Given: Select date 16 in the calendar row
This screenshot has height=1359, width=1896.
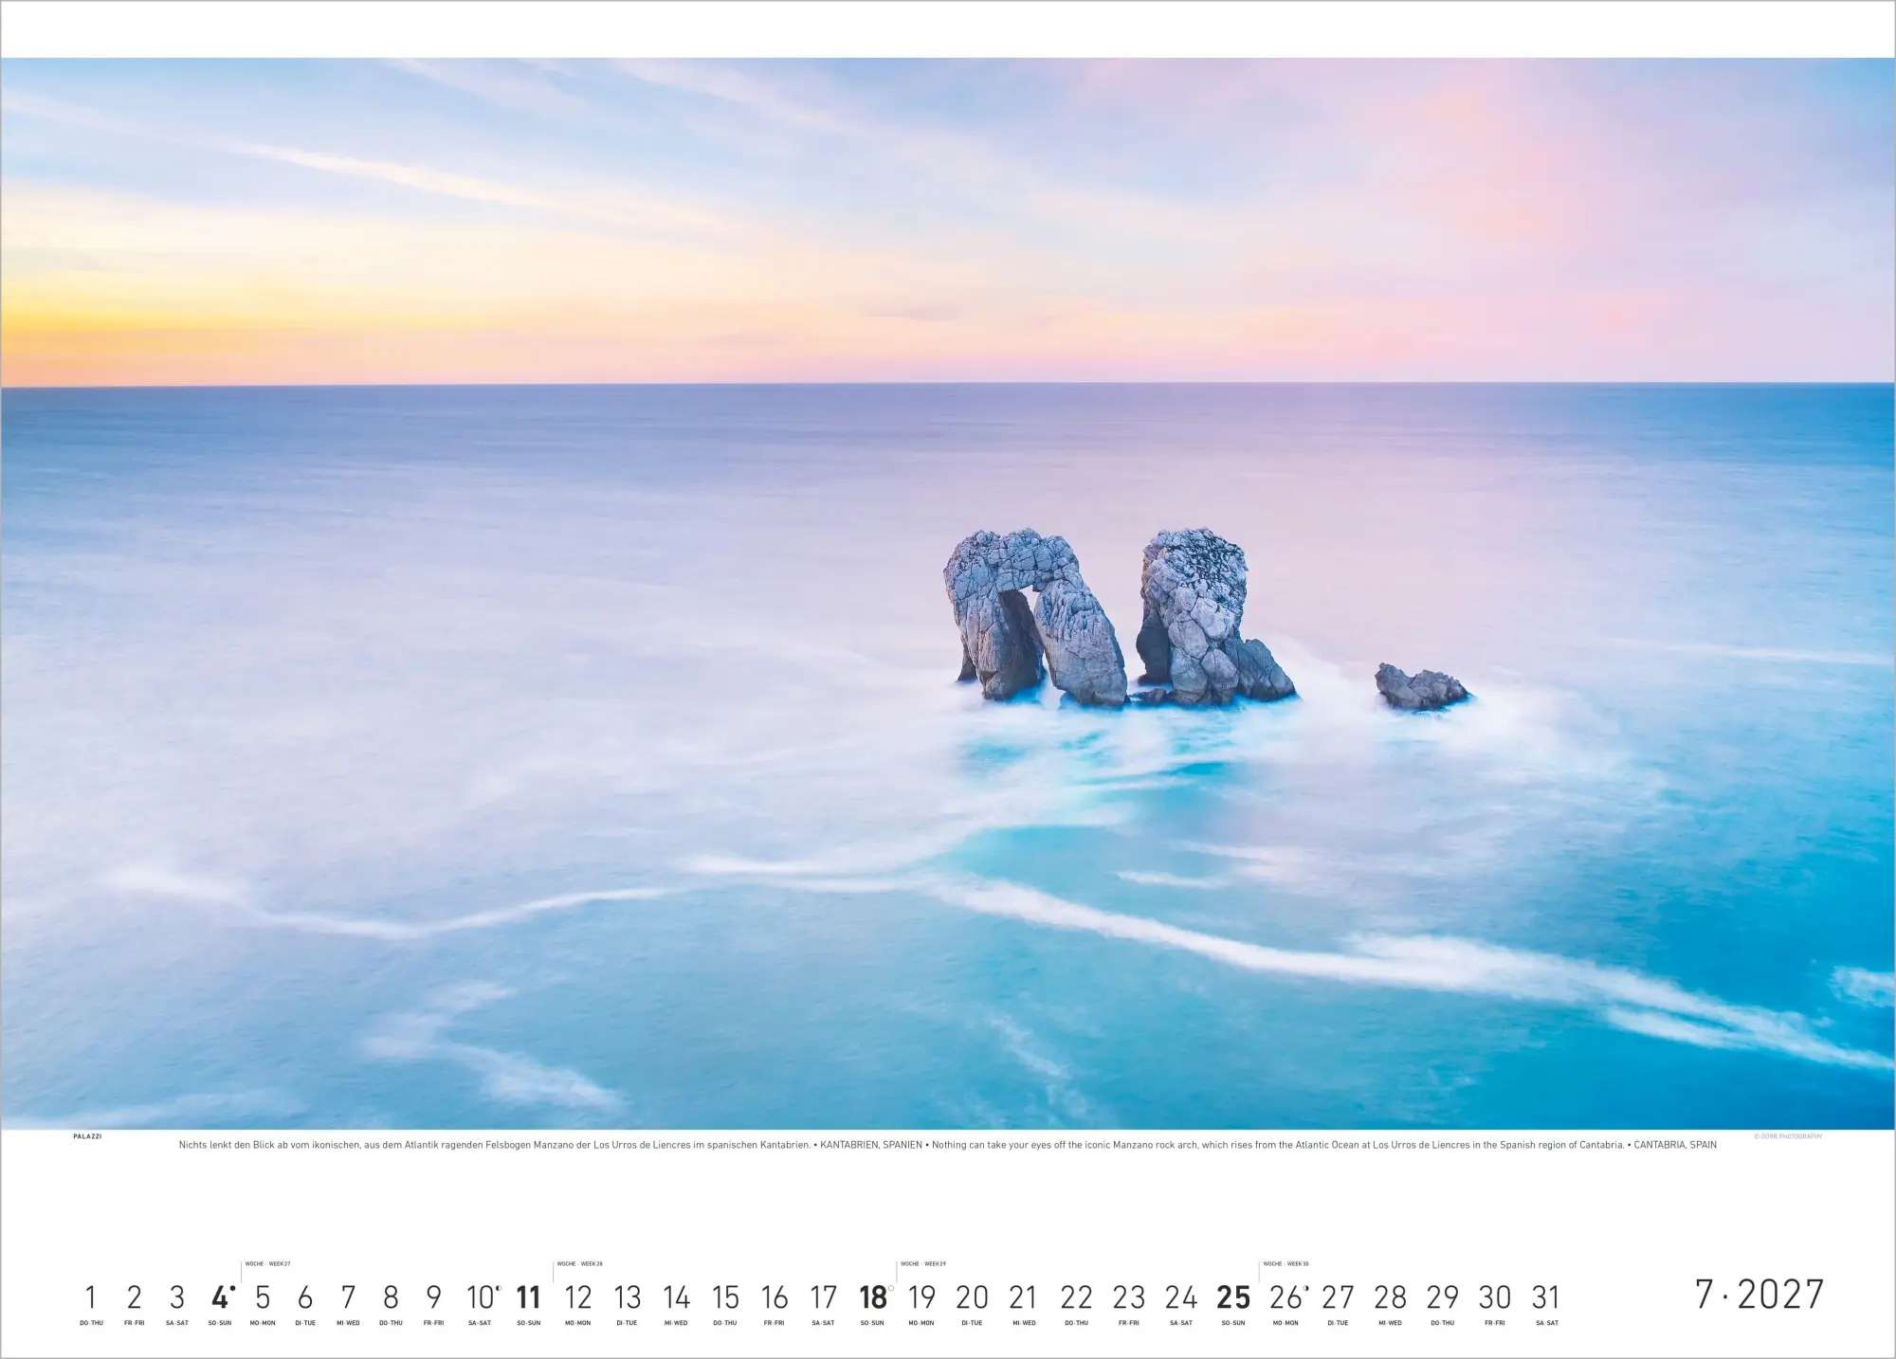Looking at the screenshot, I should click(x=774, y=1296).
